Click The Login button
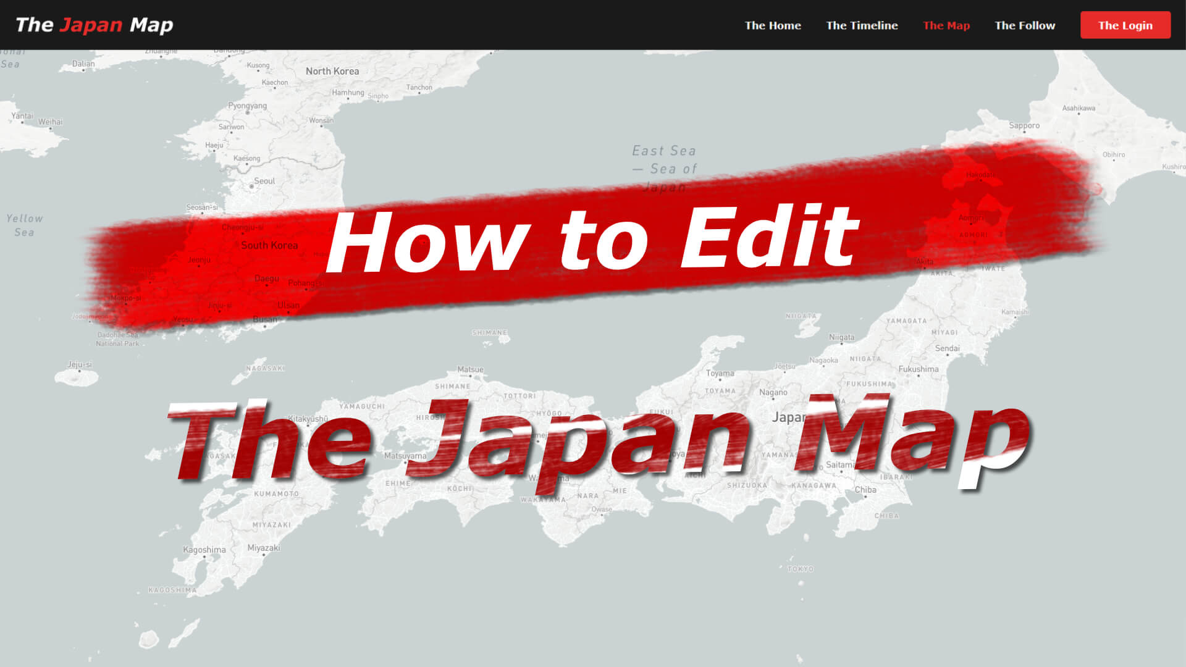This screenshot has width=1186, height=667. pyautogui.click(x=1125, y=25)
